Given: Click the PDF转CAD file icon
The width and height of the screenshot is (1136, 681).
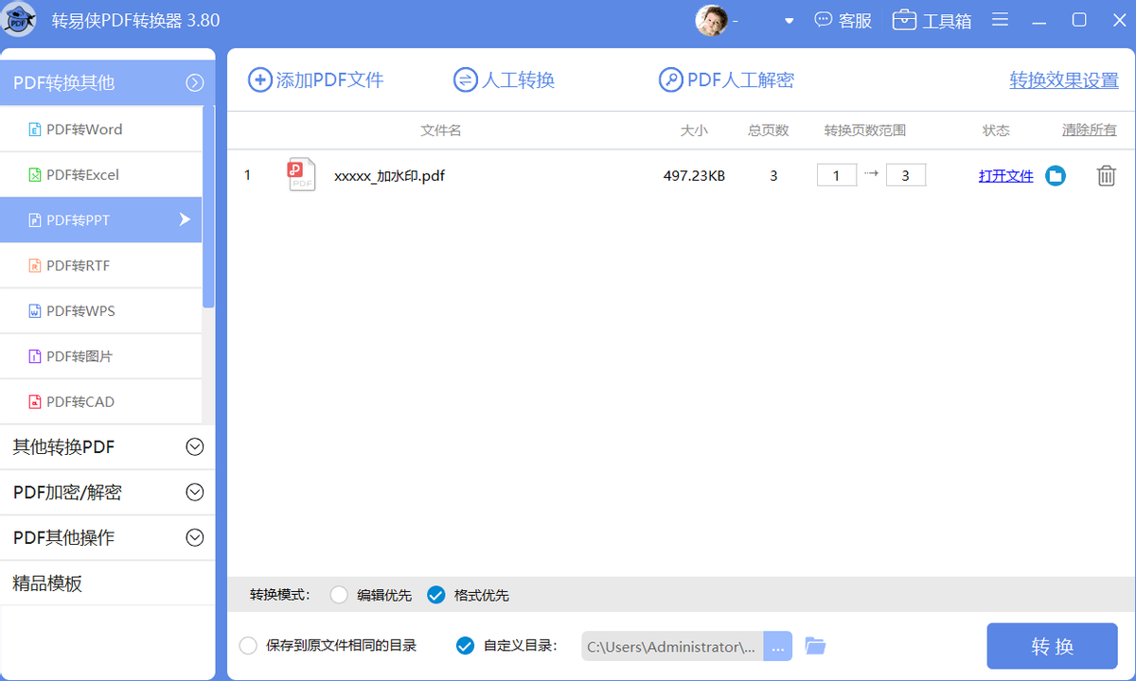Looking at the screenshot, I should (35, 402).
